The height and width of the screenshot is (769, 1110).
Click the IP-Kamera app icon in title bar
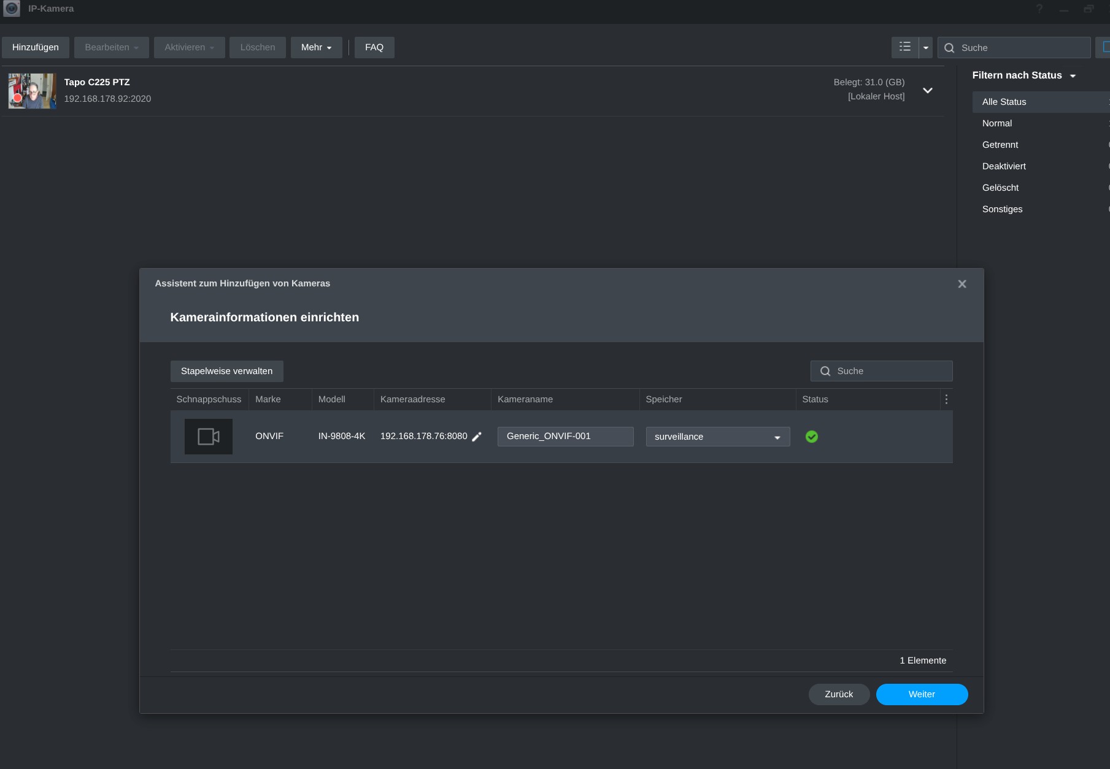click(12, 9)
